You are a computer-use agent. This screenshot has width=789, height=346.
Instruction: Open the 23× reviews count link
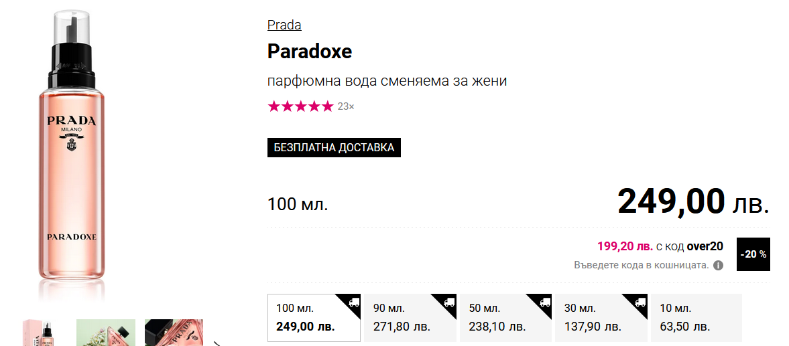pos(346,106)
